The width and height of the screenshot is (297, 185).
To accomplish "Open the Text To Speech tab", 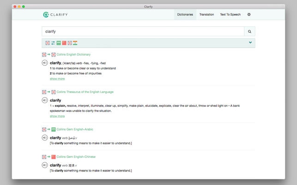I will (x=230, y=15).
